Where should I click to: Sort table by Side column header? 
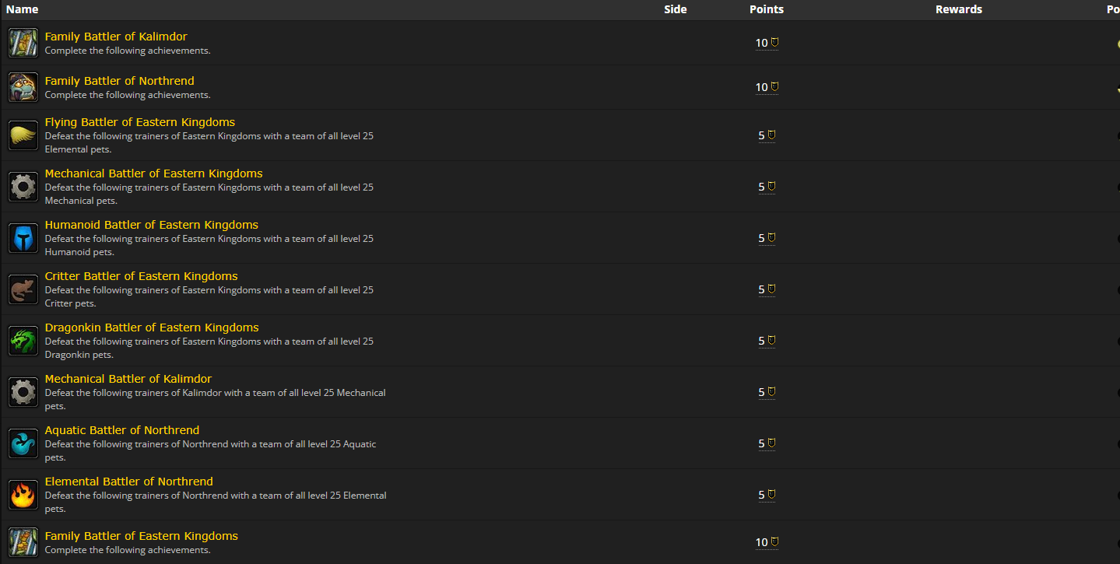[676, 9]
